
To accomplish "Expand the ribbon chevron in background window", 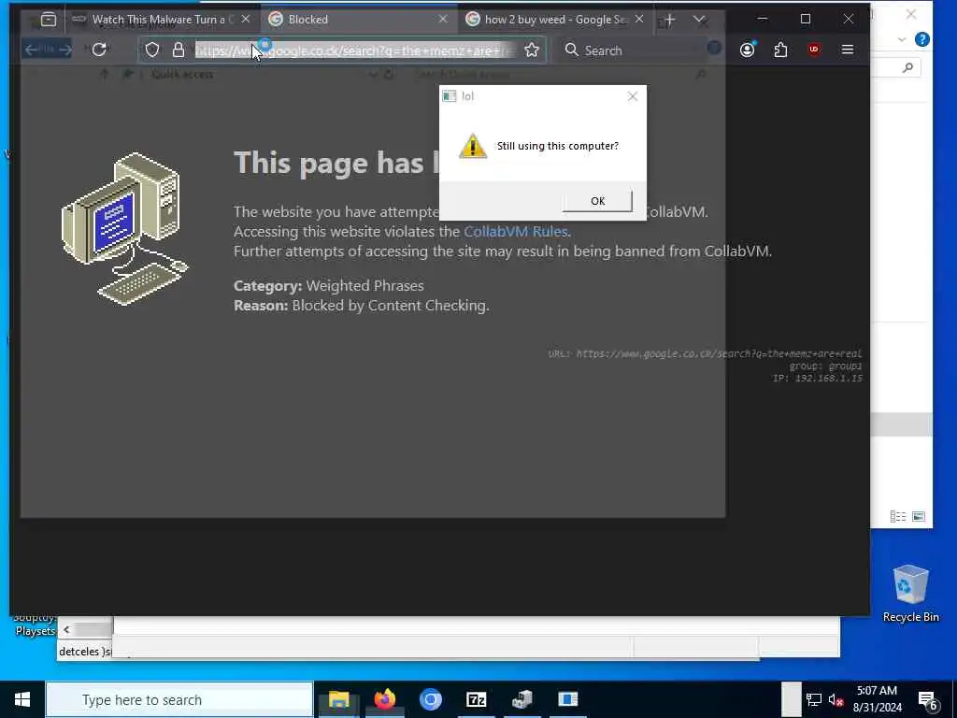I will (x=902, y=39).
